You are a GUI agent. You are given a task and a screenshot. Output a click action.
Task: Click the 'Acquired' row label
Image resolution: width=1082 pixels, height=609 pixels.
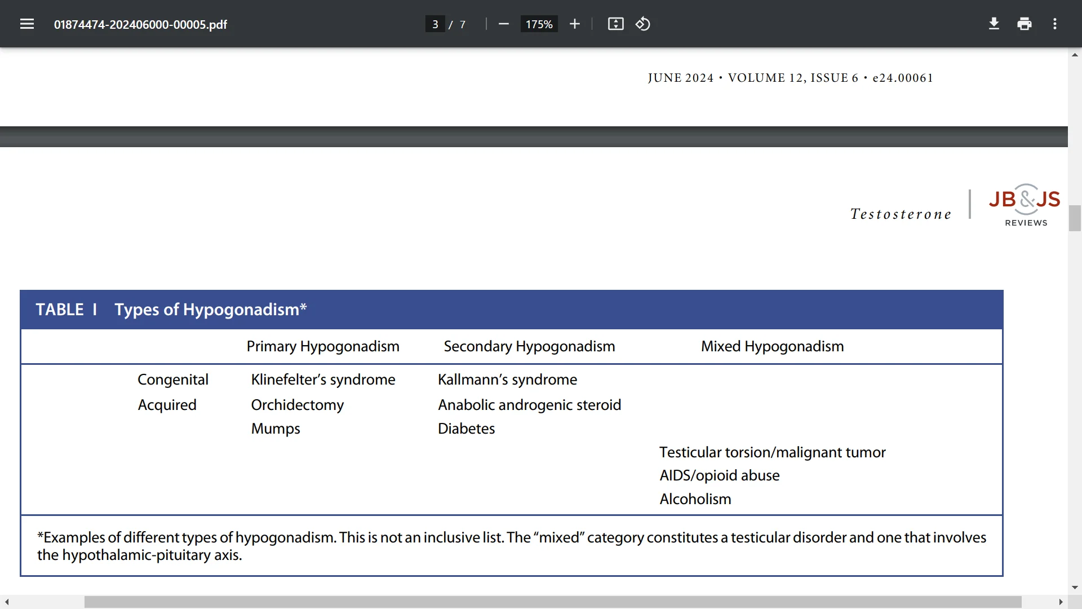tap(167, 405)
